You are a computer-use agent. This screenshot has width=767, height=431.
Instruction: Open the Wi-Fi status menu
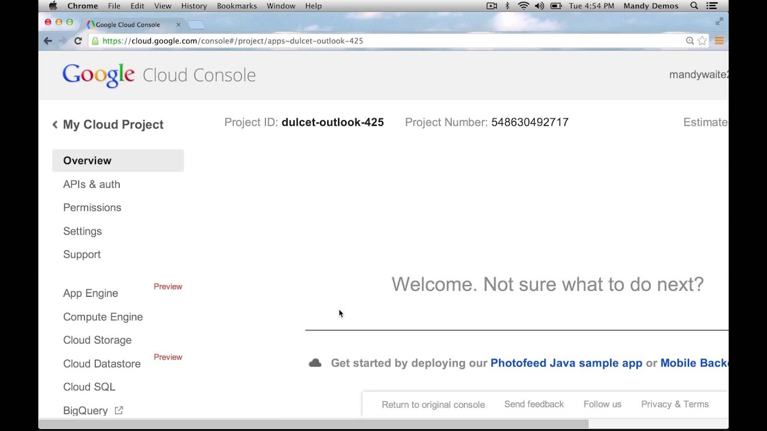pos(523,6)
